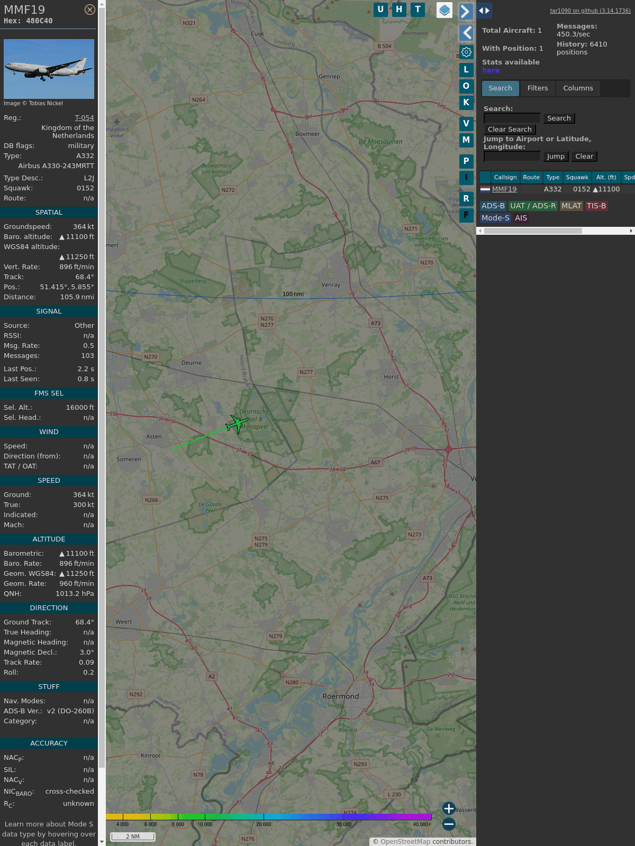
Task: Zoom in with the plus button
Action: tap(449, 808)
